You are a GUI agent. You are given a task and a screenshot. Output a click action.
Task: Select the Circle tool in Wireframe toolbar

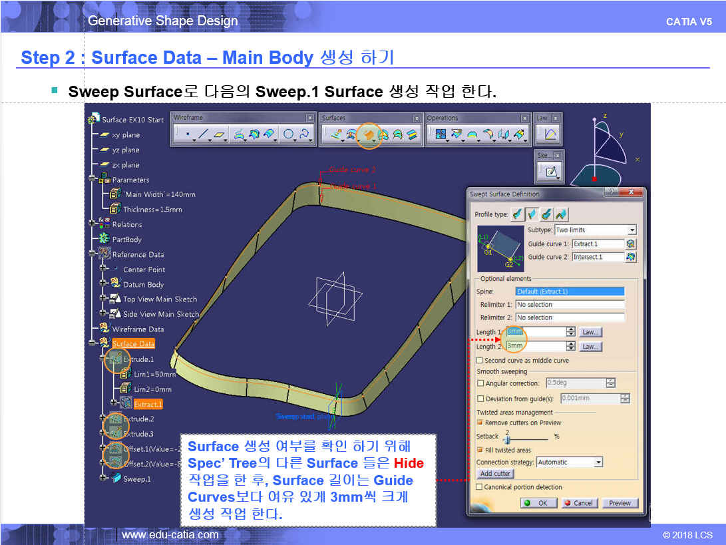coord(289,135)
